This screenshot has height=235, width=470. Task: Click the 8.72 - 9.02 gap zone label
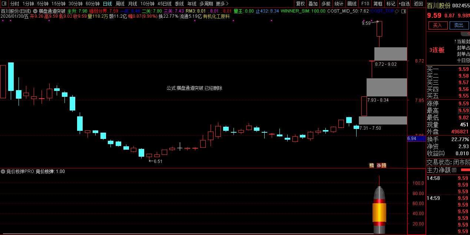coord(385,64)
